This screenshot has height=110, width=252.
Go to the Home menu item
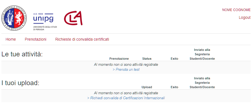pos(11,39)
